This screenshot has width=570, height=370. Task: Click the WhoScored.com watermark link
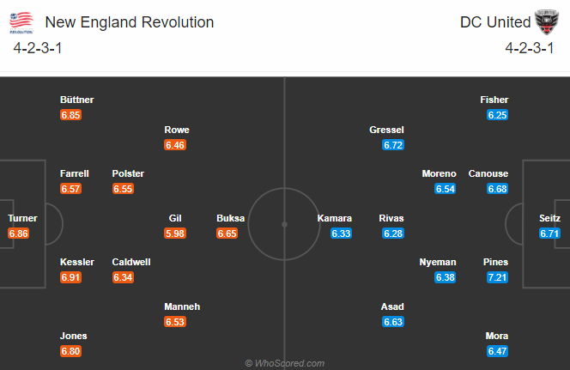click(x=285, y=363)
